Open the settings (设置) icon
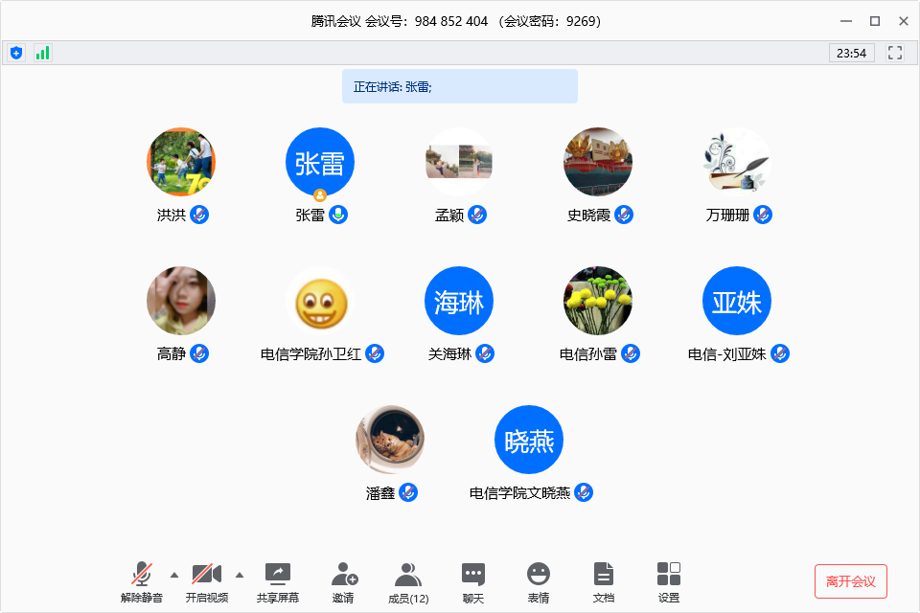This screenshot has height=613, width=920. tap(669, 581)
